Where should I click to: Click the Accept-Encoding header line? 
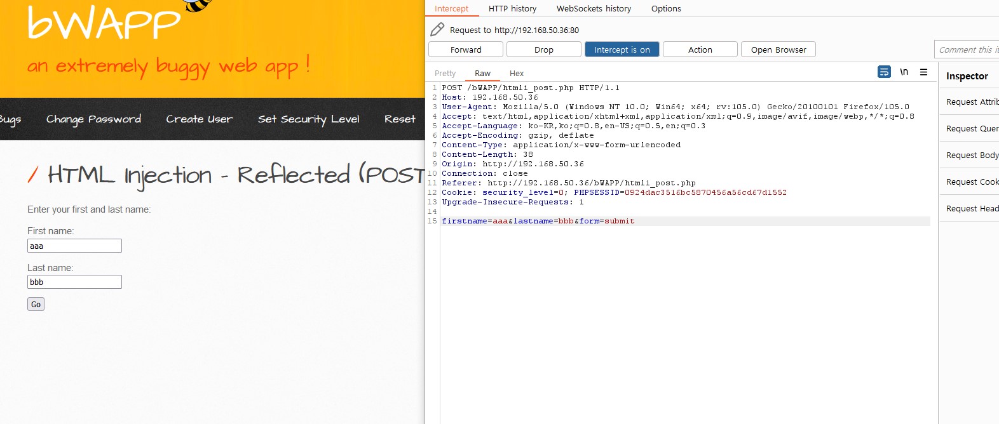click(x=517, y=135)
